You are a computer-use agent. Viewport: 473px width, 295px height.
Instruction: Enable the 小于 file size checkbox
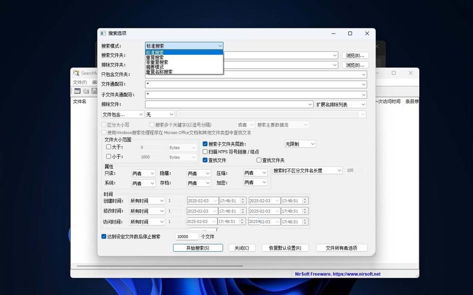[109, 156]
